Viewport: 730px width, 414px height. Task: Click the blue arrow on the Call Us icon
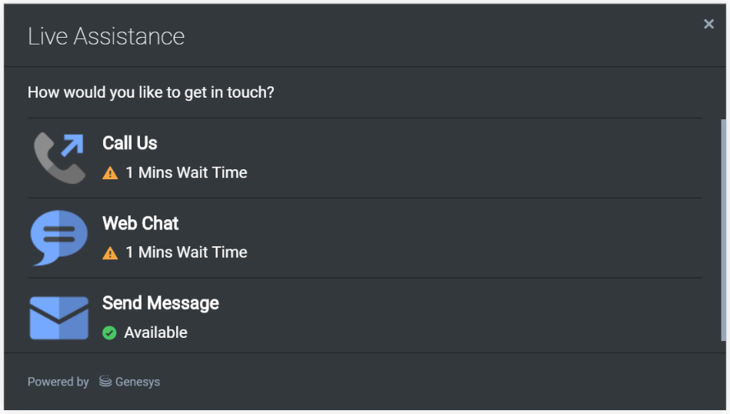tap(72, 145)
